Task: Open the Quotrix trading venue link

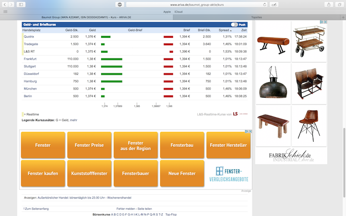Action: (29, 37)
